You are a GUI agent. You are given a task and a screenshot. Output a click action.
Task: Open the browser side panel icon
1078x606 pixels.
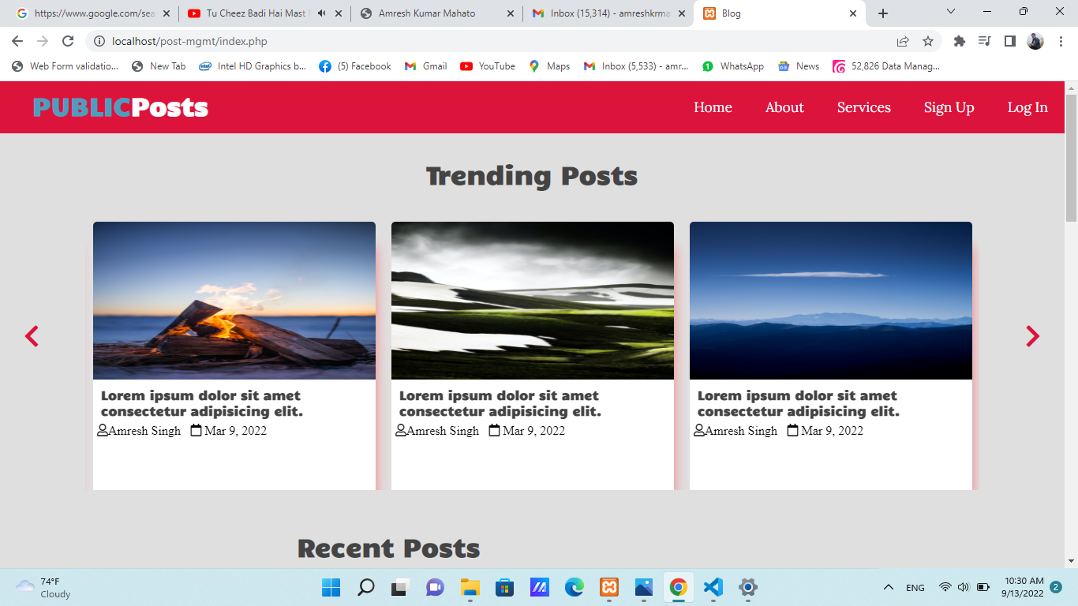click(x=1009, y=41)
